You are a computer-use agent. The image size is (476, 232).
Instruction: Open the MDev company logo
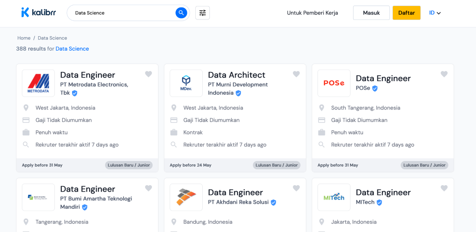tap(186, 84)
